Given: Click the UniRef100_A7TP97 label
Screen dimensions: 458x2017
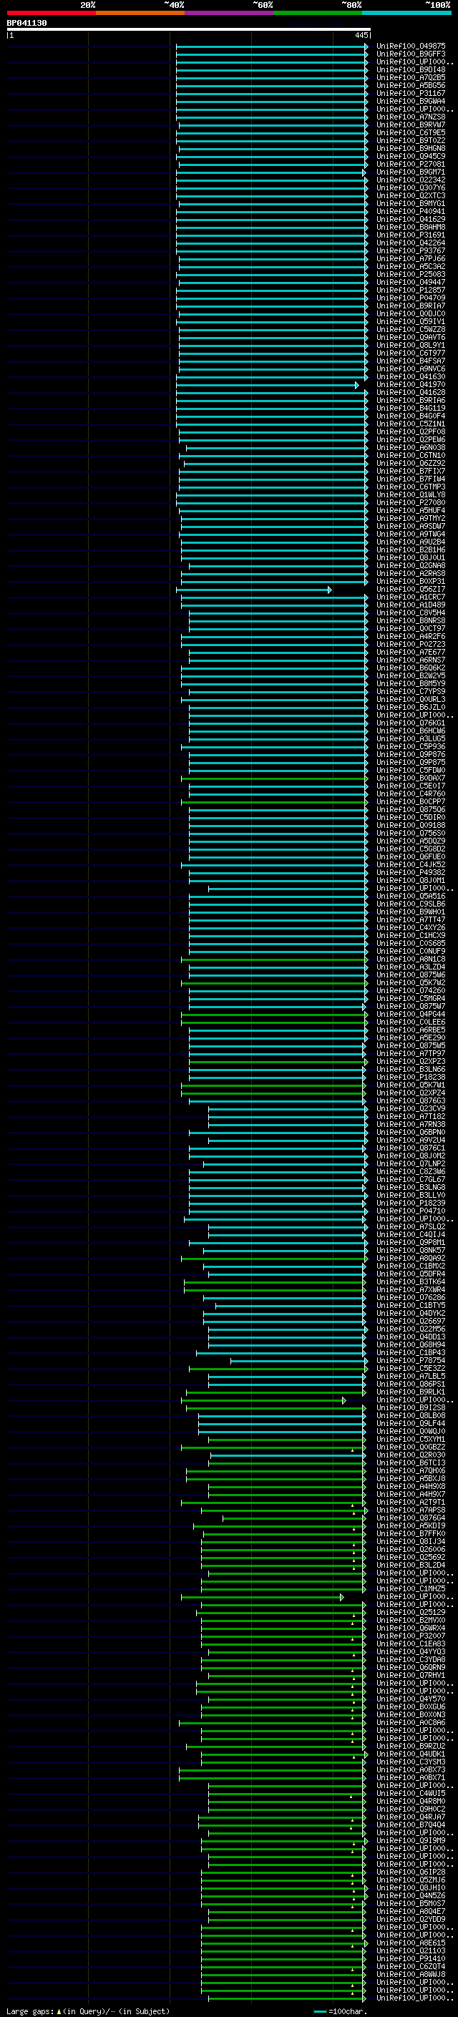Looking at the screenshot, I should 411,1053.
